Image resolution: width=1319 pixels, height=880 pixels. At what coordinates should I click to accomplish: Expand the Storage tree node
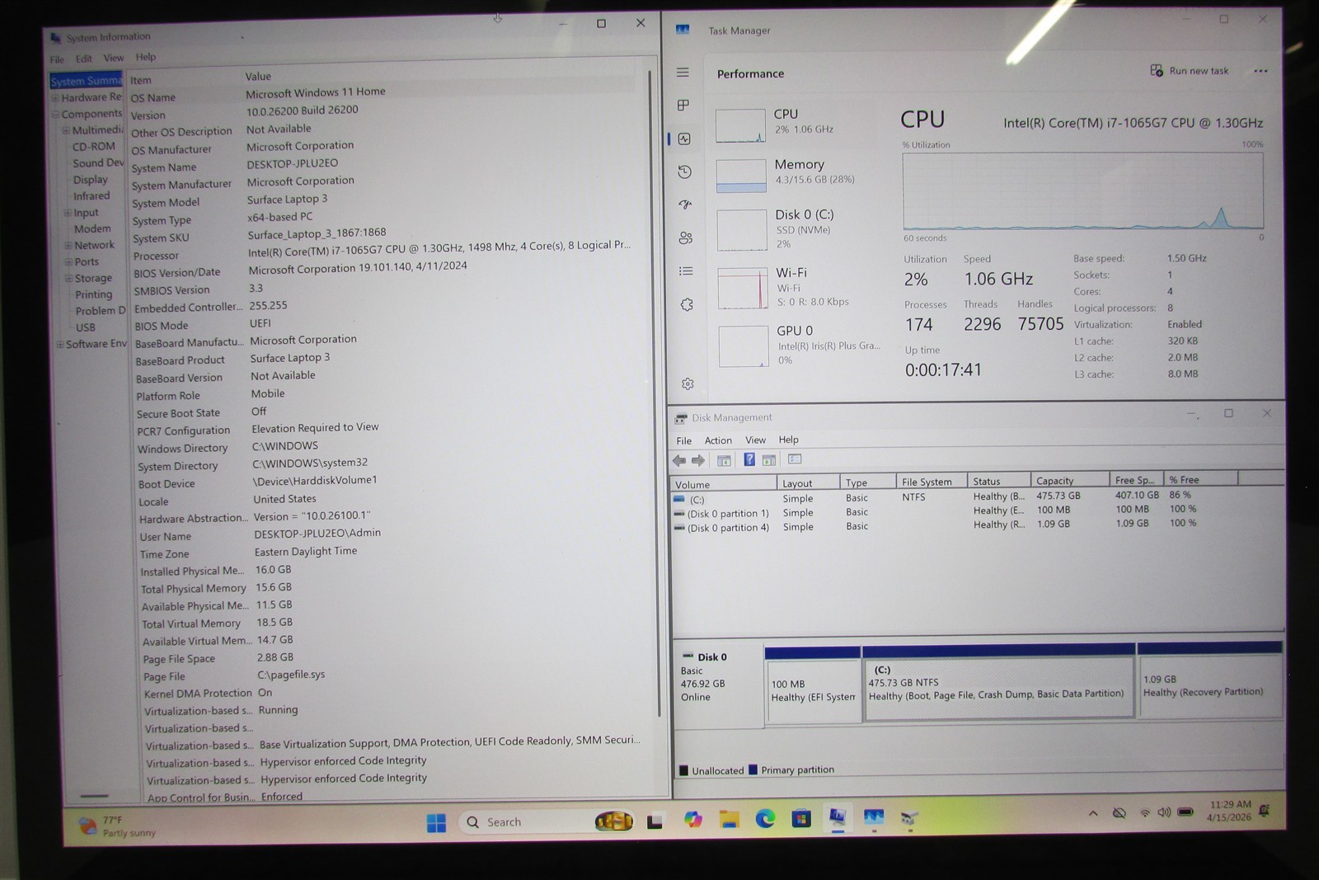68,278
